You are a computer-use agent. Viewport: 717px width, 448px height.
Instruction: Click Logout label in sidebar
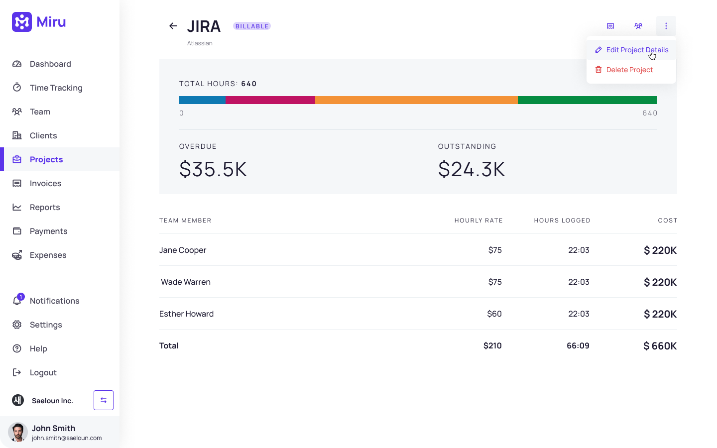[x=43, y=372]
